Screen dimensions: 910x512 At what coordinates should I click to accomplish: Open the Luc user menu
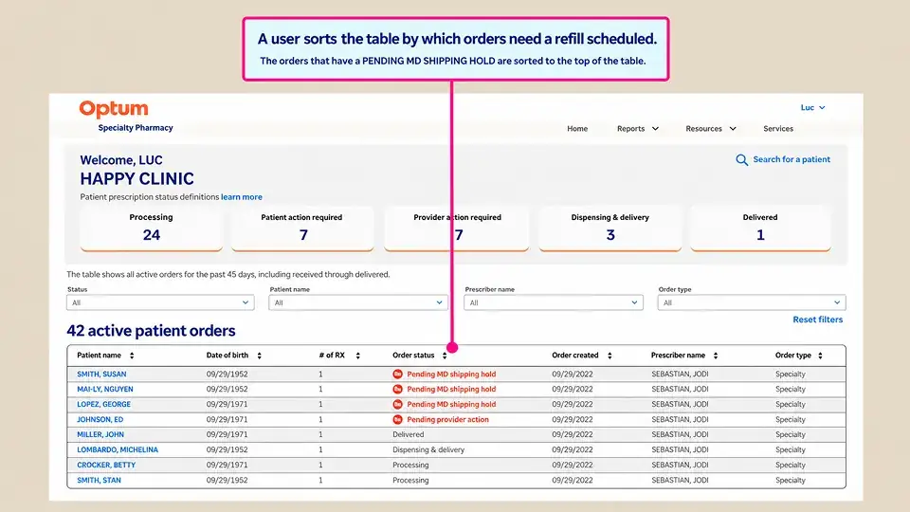point(812,107)
